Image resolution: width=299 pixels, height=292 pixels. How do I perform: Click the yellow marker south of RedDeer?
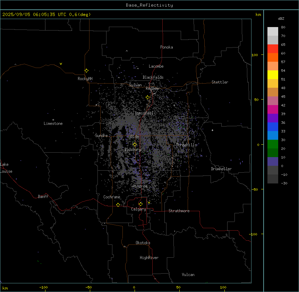[148, 97]
